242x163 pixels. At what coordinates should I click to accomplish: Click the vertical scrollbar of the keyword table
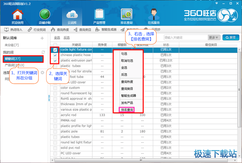[x=239, y=90]
